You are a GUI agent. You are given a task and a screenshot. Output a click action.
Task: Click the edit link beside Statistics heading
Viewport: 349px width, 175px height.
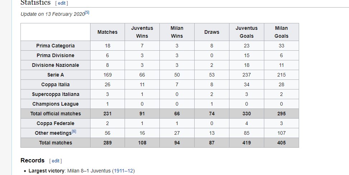point(61,3)
